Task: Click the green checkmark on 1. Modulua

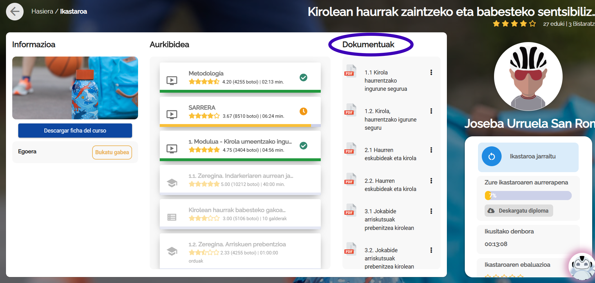Action: pos(303,146)
